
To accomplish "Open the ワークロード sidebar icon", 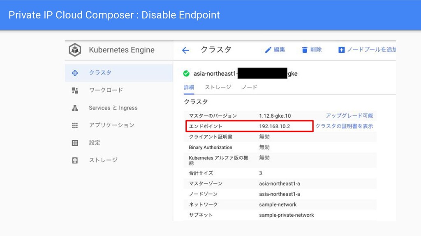I will [x=75, y=90].
